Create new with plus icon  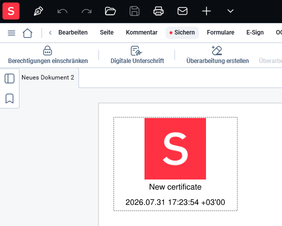click(x=206, y=11)
